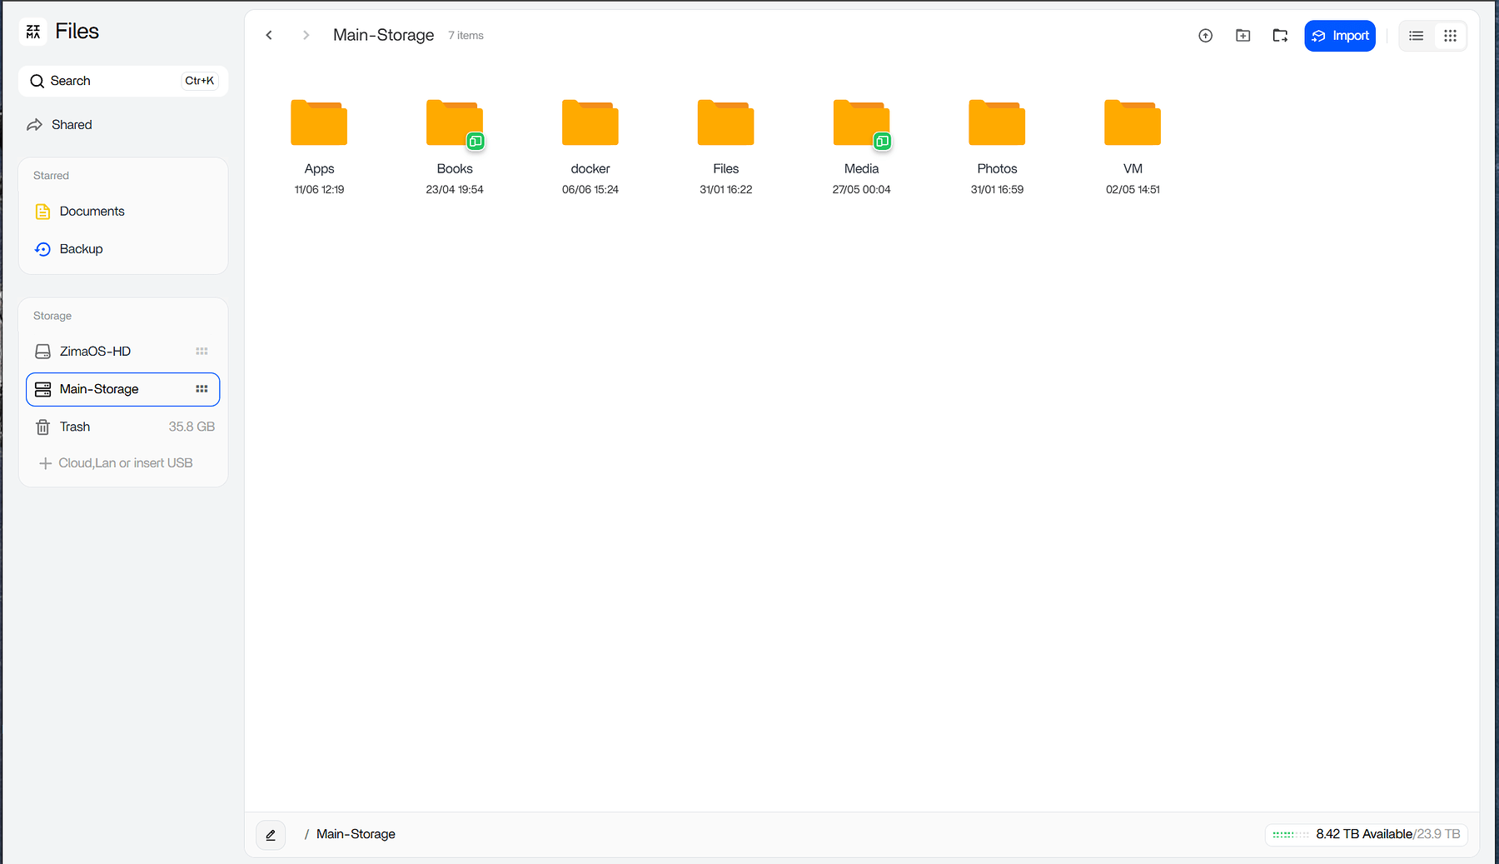Screen dimensions: 1499x864
Task: Open starred Documents folder
Action: click(123, 212)
